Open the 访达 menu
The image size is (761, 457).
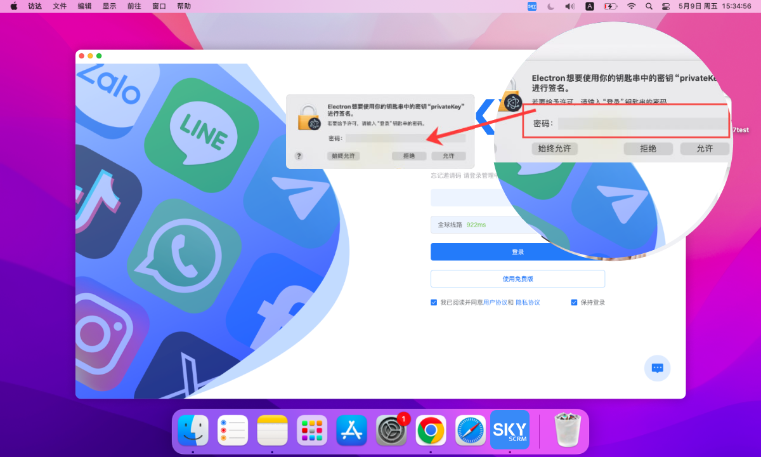click(x=35, y=6)
